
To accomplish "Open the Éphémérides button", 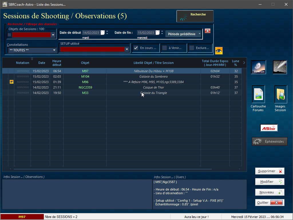I will pyautogui.click(x=270, y=142).
